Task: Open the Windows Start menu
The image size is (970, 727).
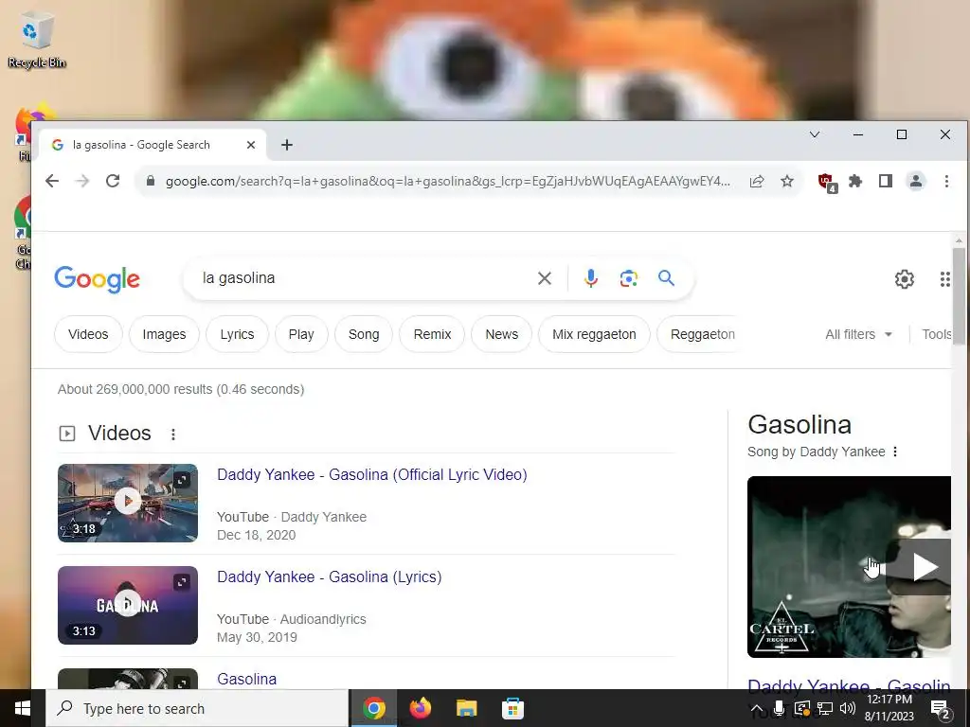Action: [x=23, y=708]
